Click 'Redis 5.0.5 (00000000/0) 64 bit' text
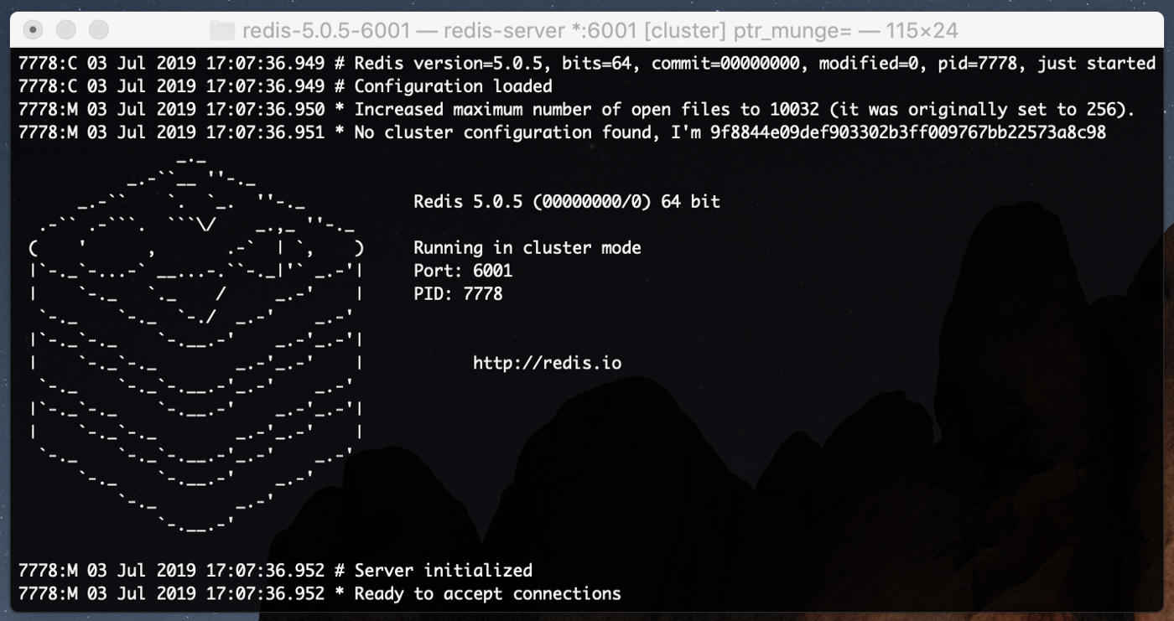The width and height of the screenshot is (1174, 621). pos(567,202)
